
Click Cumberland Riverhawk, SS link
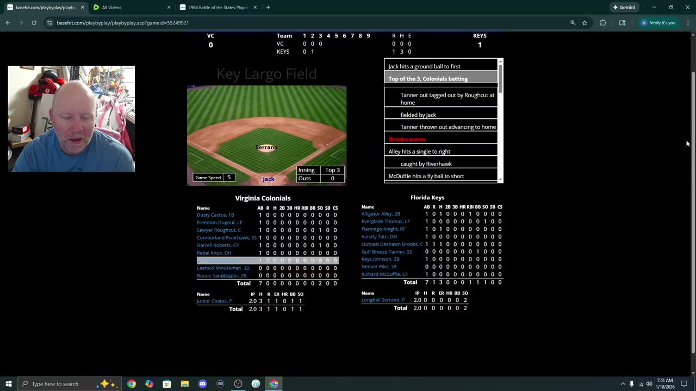point(227,238)
